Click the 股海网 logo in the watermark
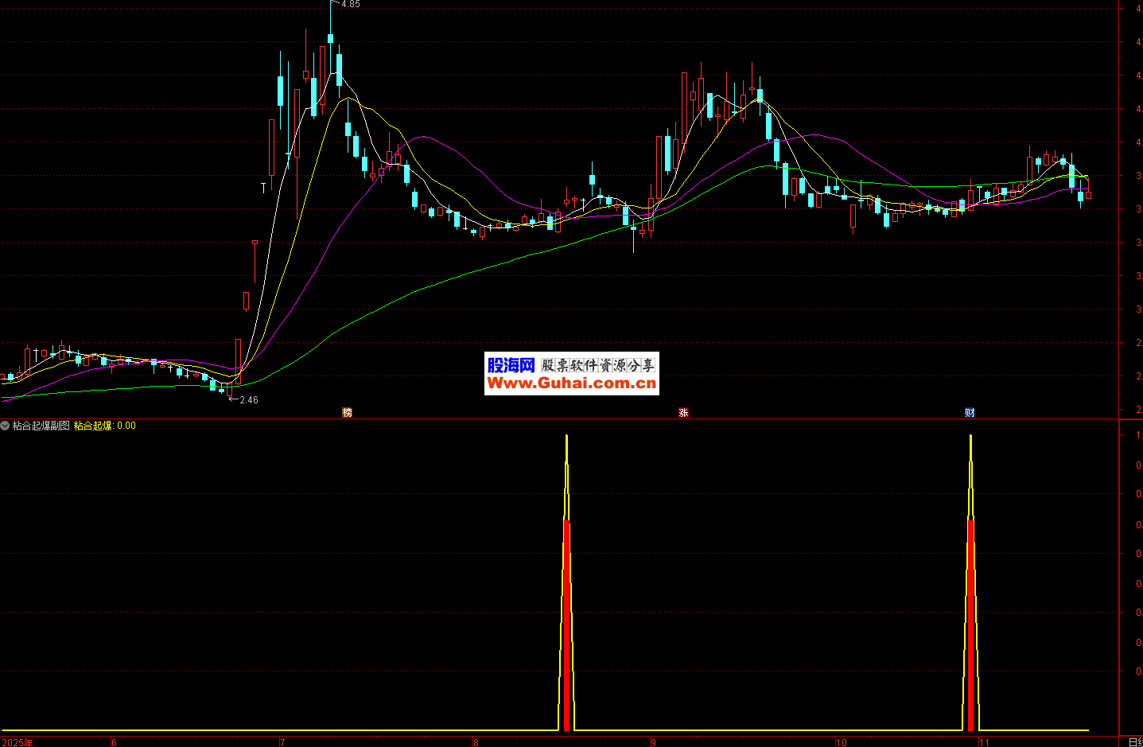The image size is (1143, 747). click(511, 365)
